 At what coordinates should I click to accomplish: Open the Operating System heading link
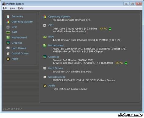tap(59, 17)
